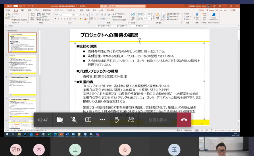254x156 pixels.
Task: Open the セクション section dropdown
Action: coord(47,20)
